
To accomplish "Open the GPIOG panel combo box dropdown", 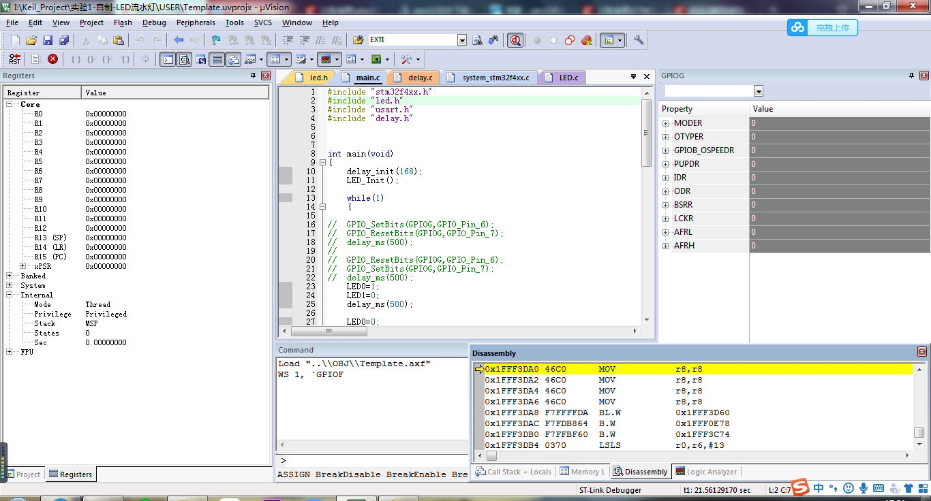I will [759, 91].
